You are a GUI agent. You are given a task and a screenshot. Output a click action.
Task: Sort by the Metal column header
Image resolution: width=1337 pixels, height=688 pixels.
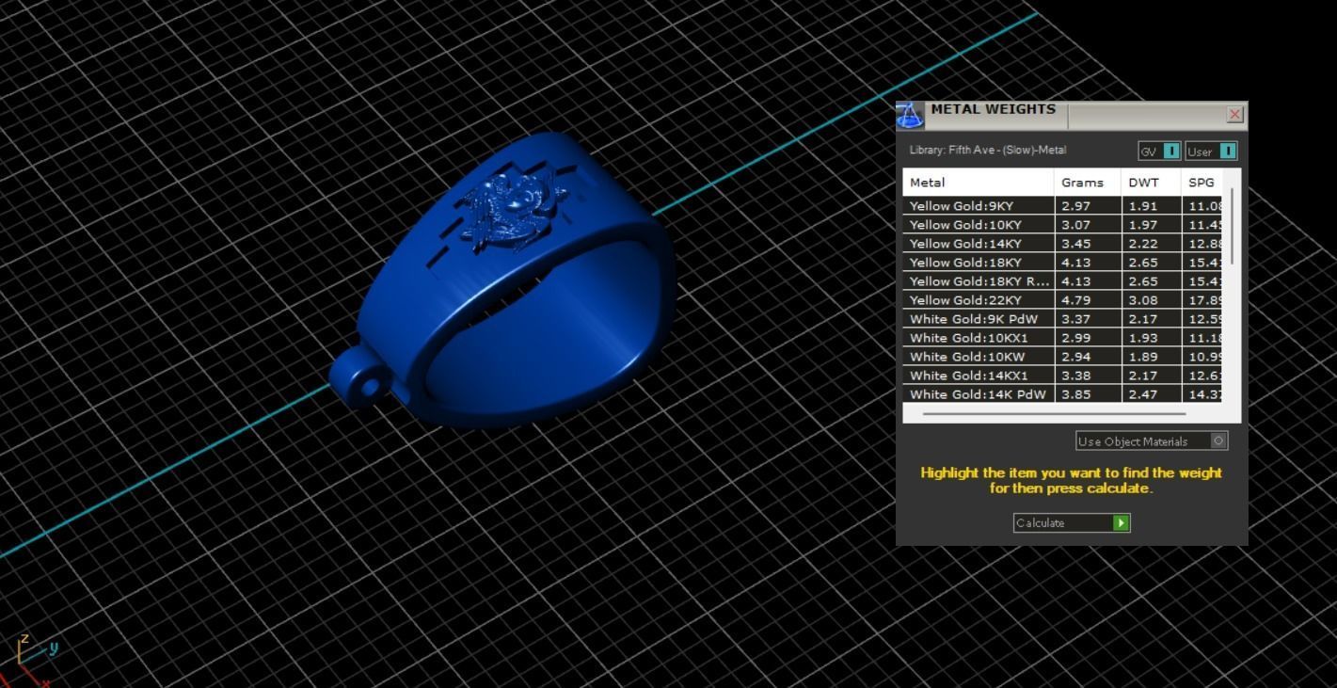[979, 183]
